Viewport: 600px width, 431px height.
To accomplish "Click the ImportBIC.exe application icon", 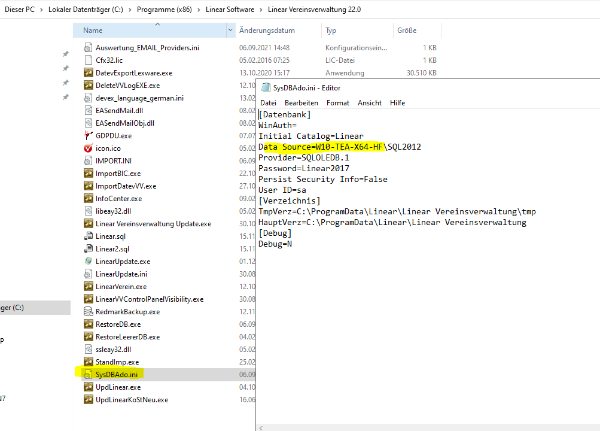I will click(89, 174).
